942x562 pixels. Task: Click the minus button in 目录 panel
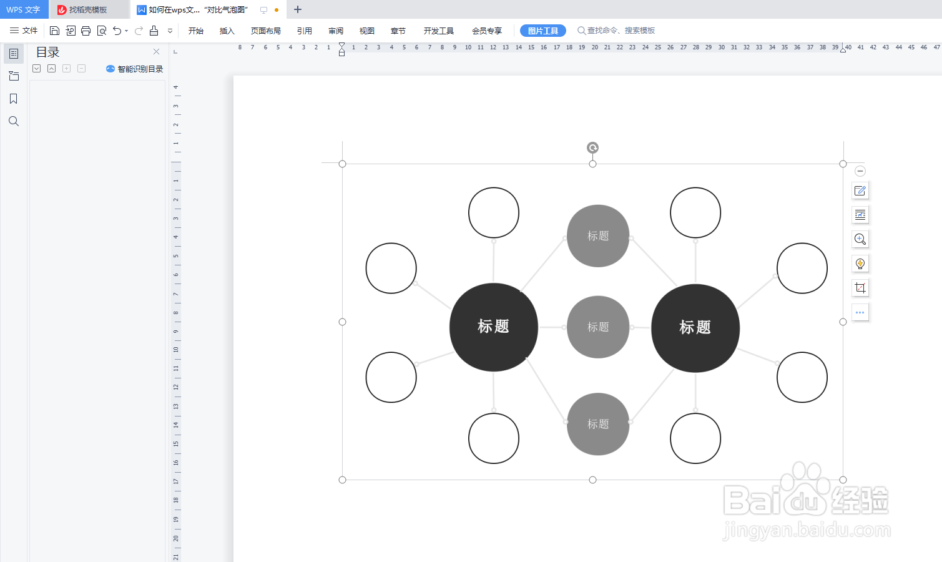[82, 69]
